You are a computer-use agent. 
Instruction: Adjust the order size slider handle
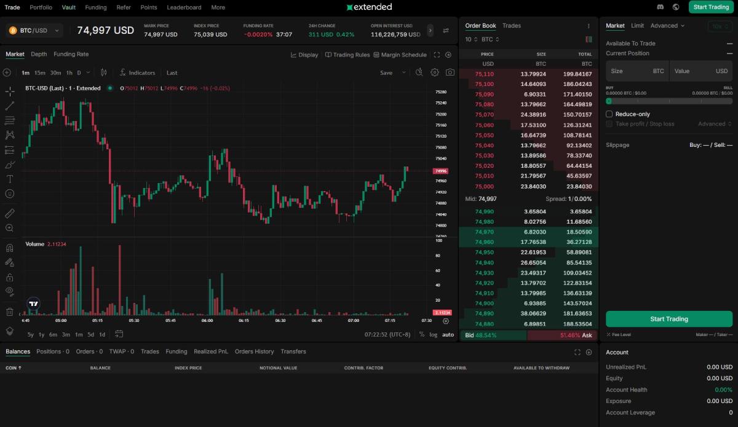[x=609, y=101]
